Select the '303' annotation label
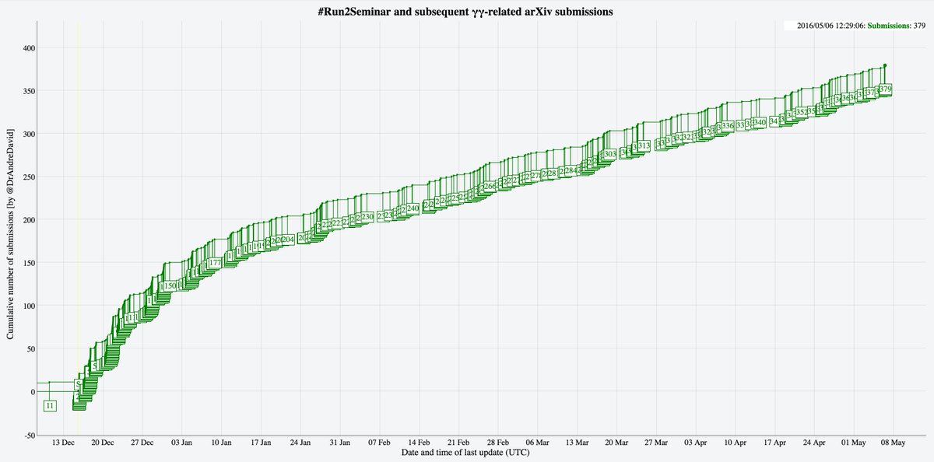The width and height of the screenshot is (934, 462). pyautogui.click(x=610, y=155)
